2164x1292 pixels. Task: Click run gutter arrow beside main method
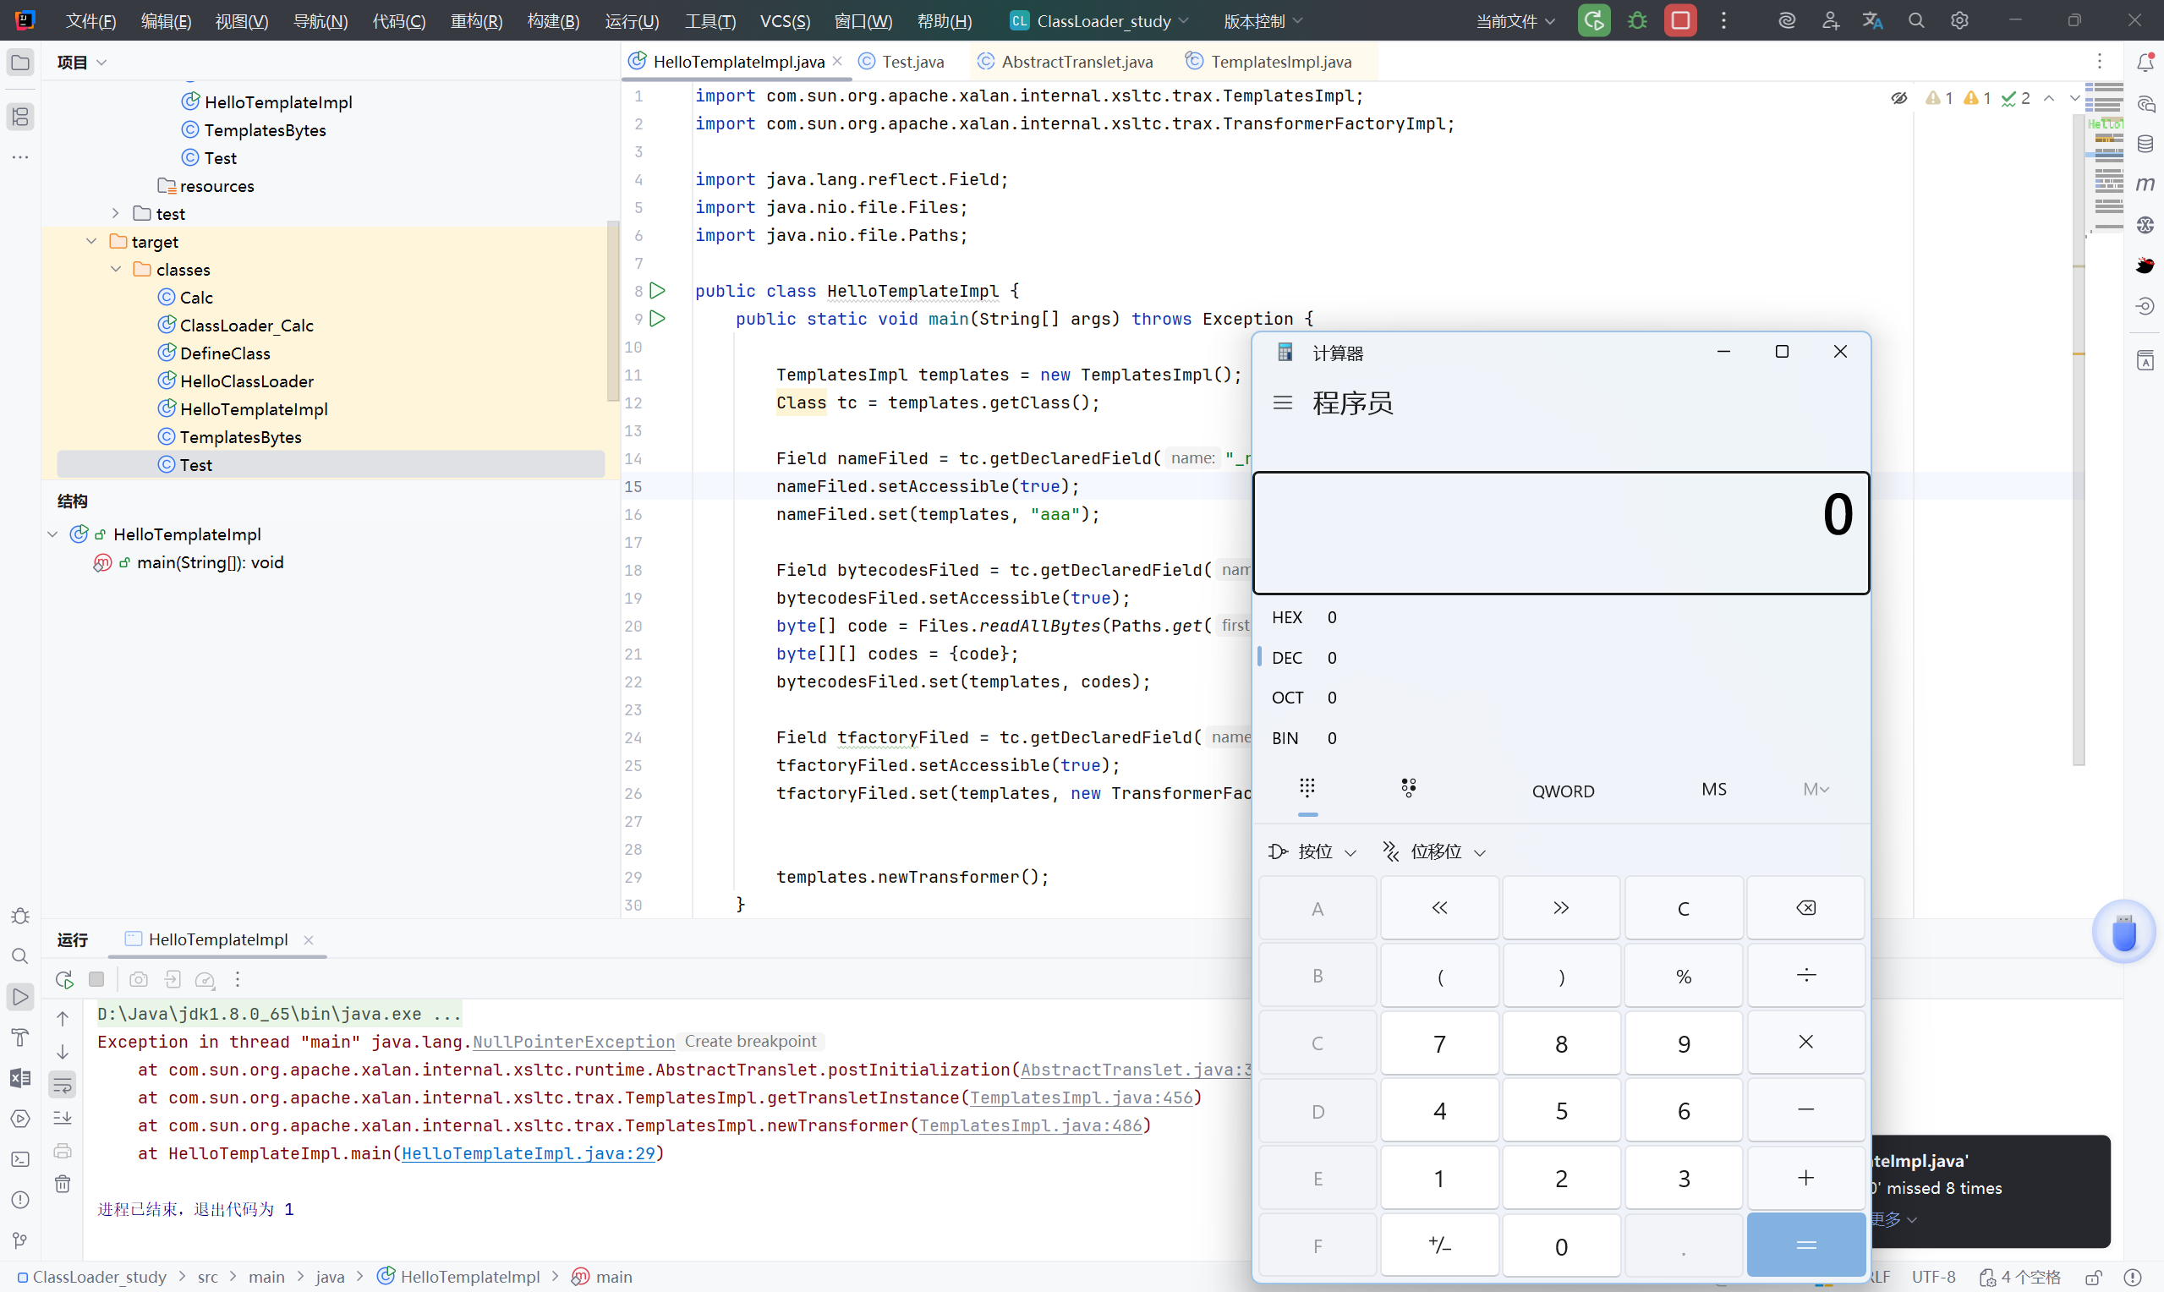click(x=658, y=319)
